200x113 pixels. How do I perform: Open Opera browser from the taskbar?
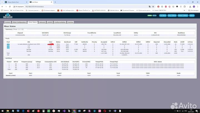[x=105, y=111]
